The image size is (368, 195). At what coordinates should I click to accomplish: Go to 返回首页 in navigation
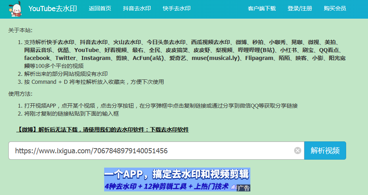(x=100, y=8)
